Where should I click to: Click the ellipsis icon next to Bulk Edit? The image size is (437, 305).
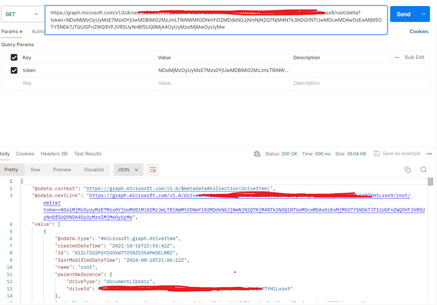click(x=397, y=57)
